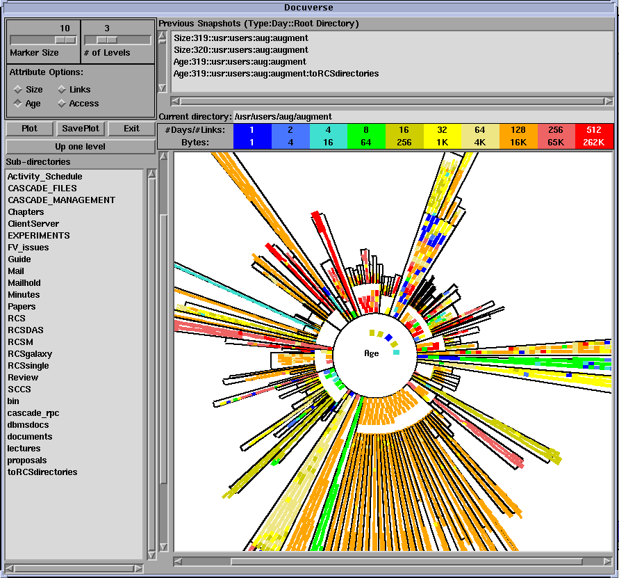Select the Mailhold sub-directory
The image size is (619, 578).
(x=24, y=283)
